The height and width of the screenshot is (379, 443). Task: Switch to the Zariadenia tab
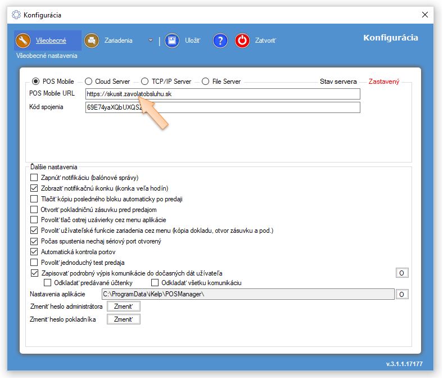tap(119, 40)
